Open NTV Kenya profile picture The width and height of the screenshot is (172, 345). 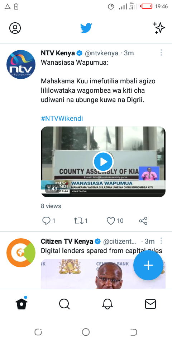[x=21, y=64]
